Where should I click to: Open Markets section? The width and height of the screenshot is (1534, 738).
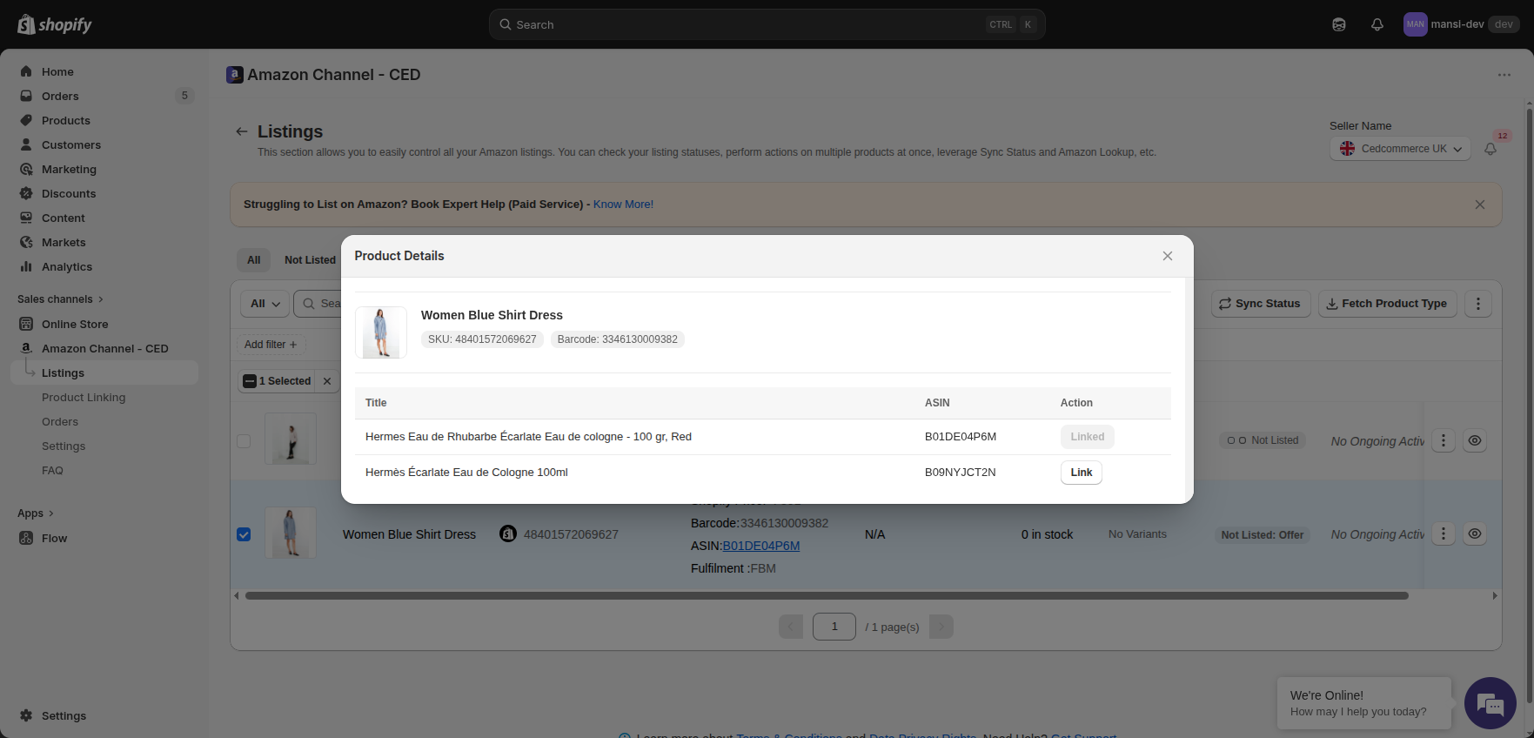[64, 242]
